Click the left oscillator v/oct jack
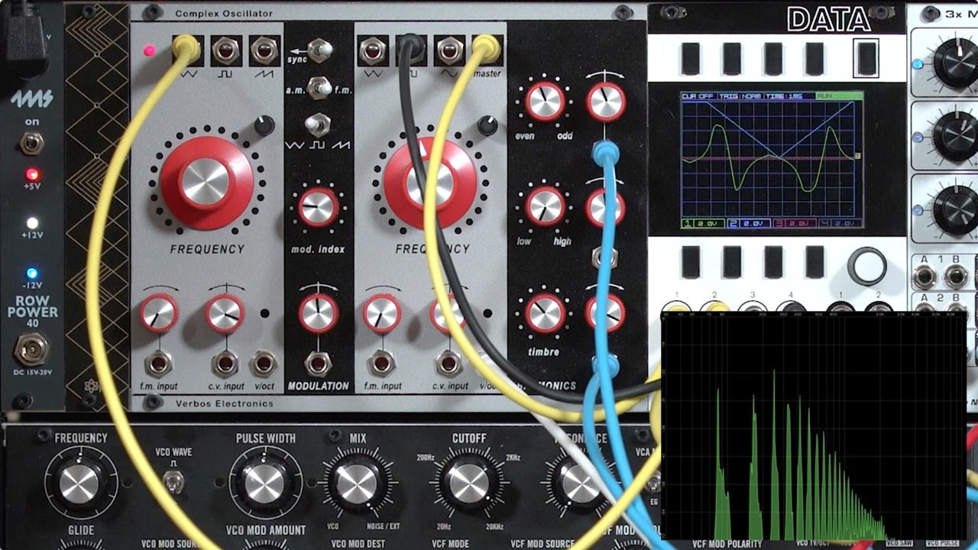The image size is (978, 550). click(x=264, y=363)
